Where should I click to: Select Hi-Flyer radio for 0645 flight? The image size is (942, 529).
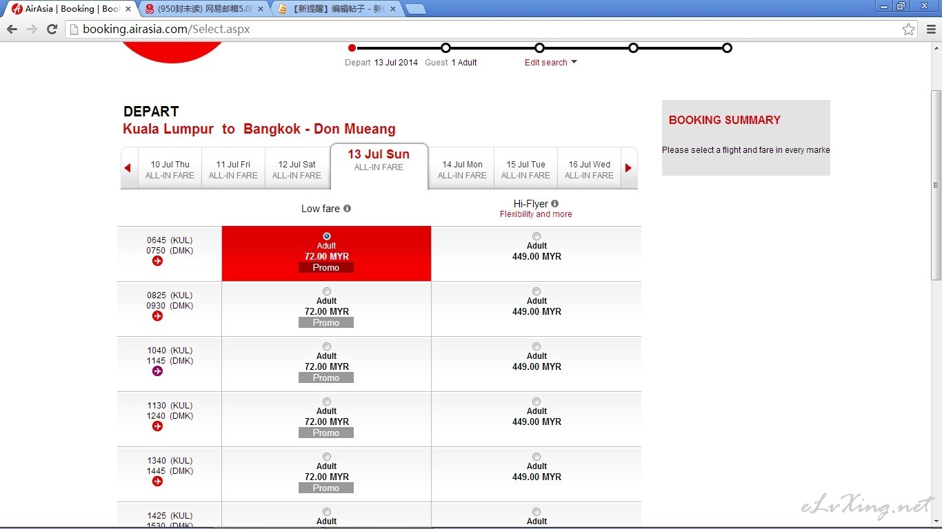point(537,236)
